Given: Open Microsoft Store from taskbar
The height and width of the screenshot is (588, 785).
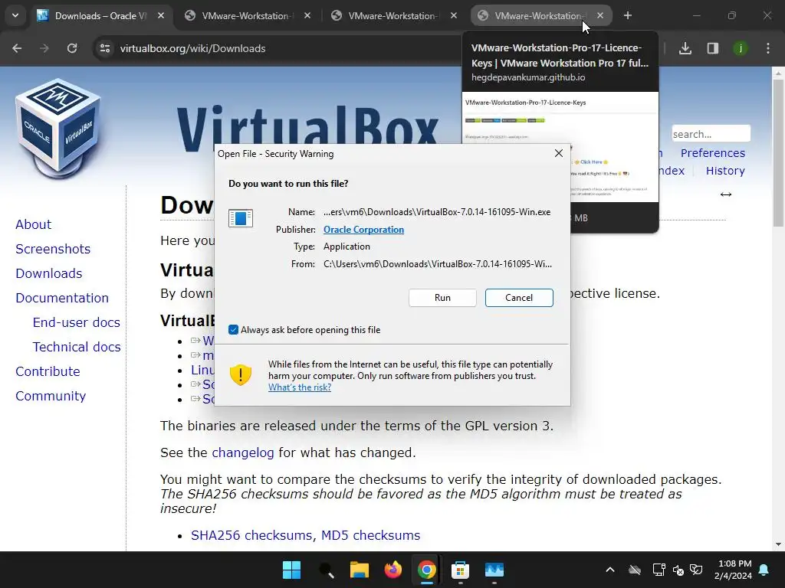Looking at the screenshot, I should 460,570.
